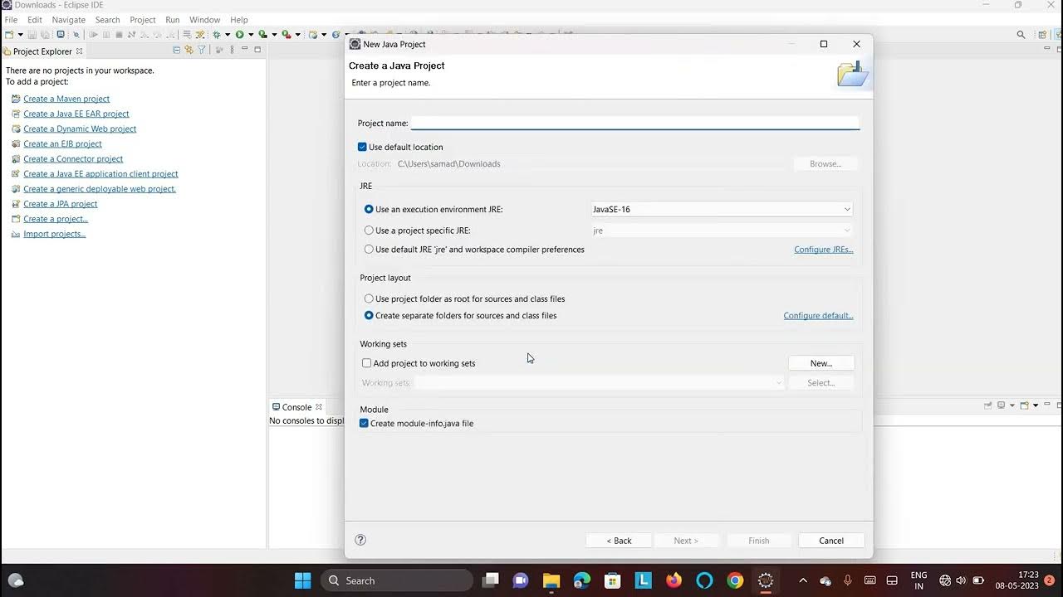Screen dimensions: 1063x597
Task: Click the Eclipse gear icon on the taskbar
Action: pos(766,580)
